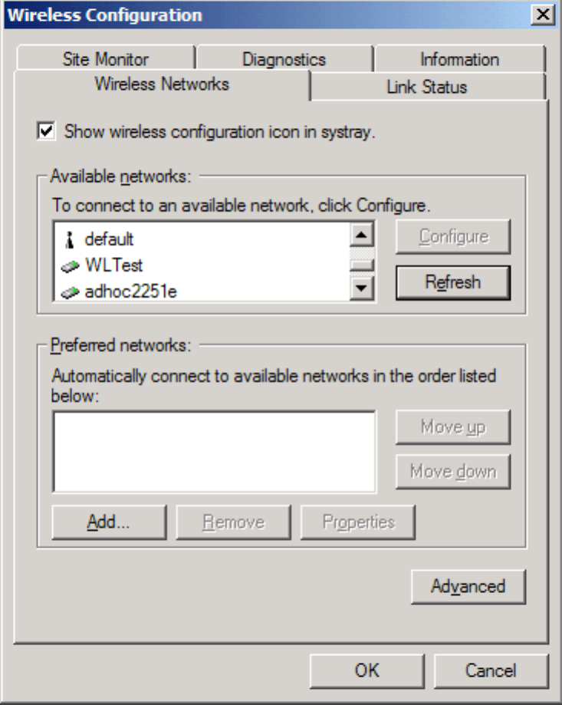Click inside the empty preferred networks list
562x705 pixels.
click(213, 451)
